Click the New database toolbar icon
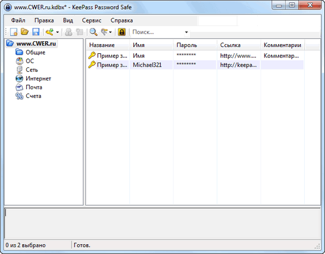Viewport: 325px width, 254px height. [x=14, y=32]
